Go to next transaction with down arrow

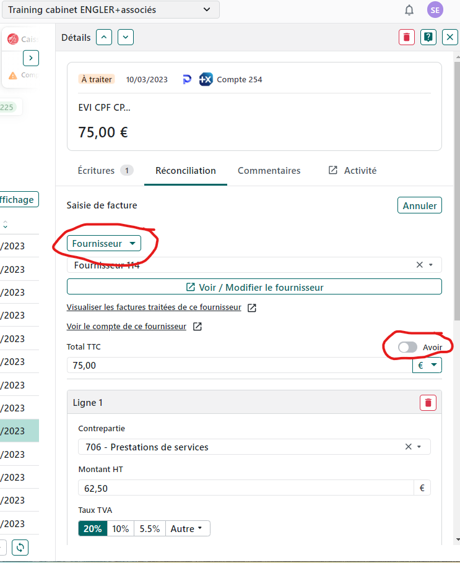(x=126, y=37)
